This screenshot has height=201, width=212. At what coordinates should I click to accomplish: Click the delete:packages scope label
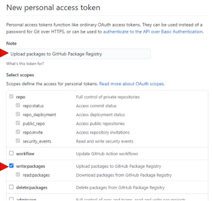[32, 187]
